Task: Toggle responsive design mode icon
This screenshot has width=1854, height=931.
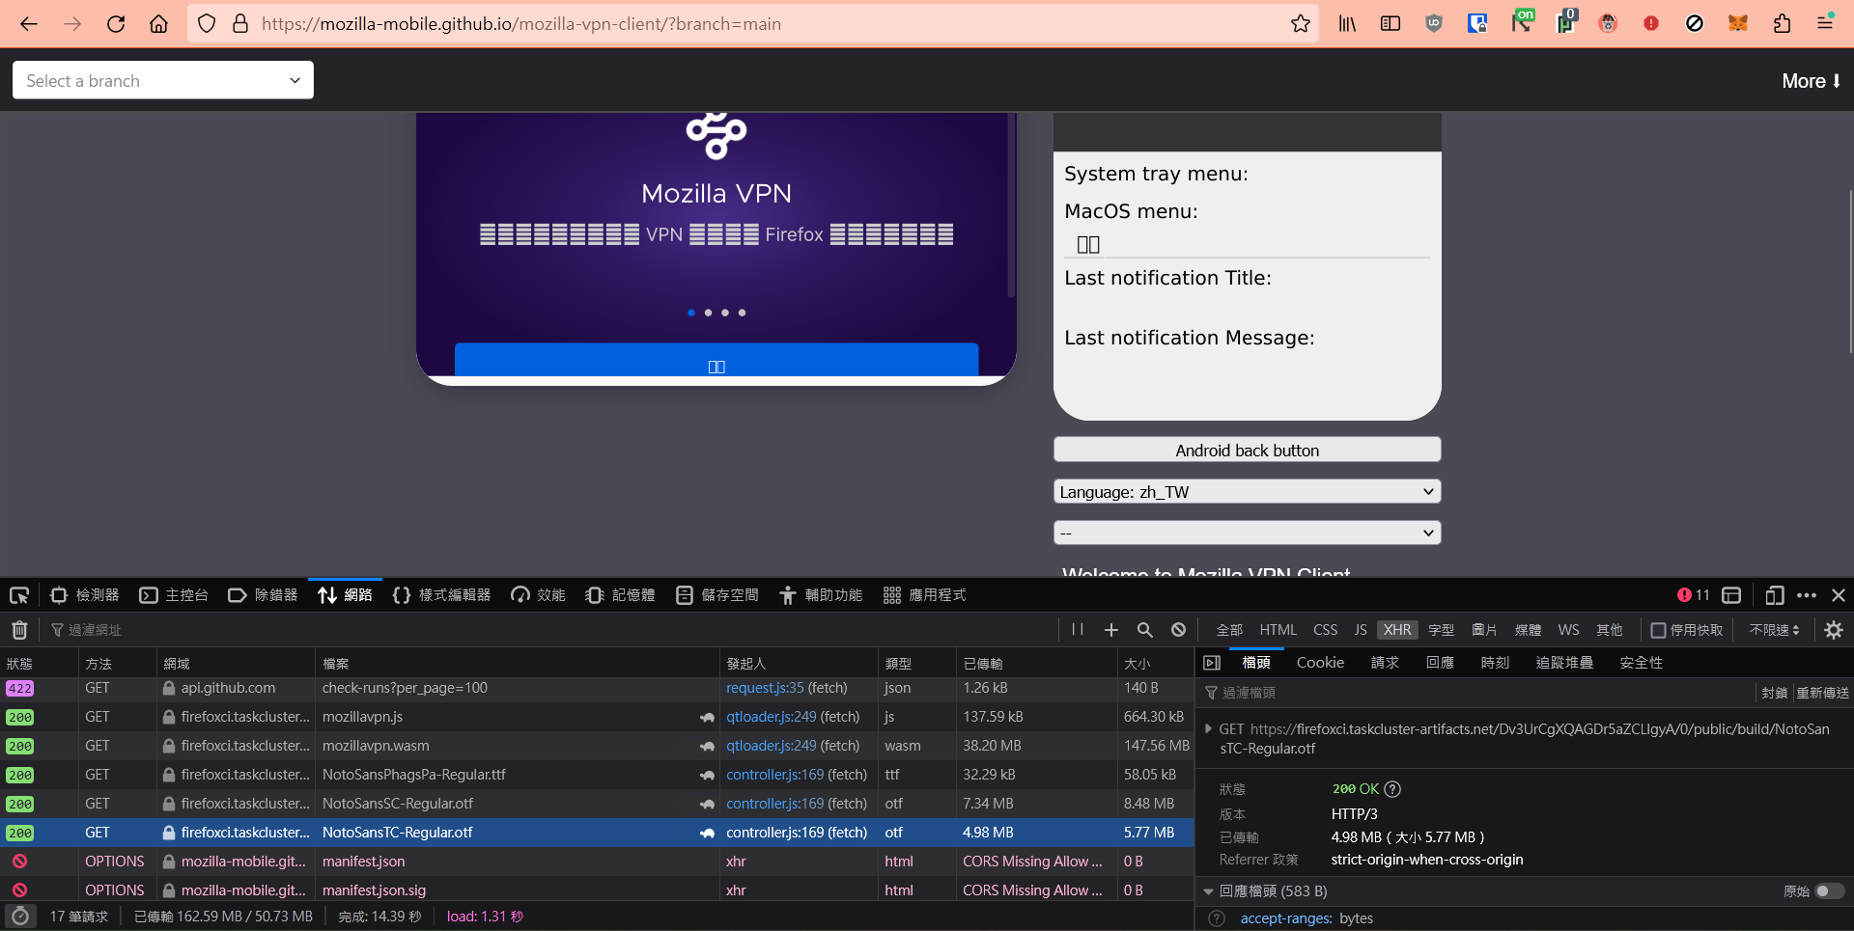Action: click(1775, 595)
